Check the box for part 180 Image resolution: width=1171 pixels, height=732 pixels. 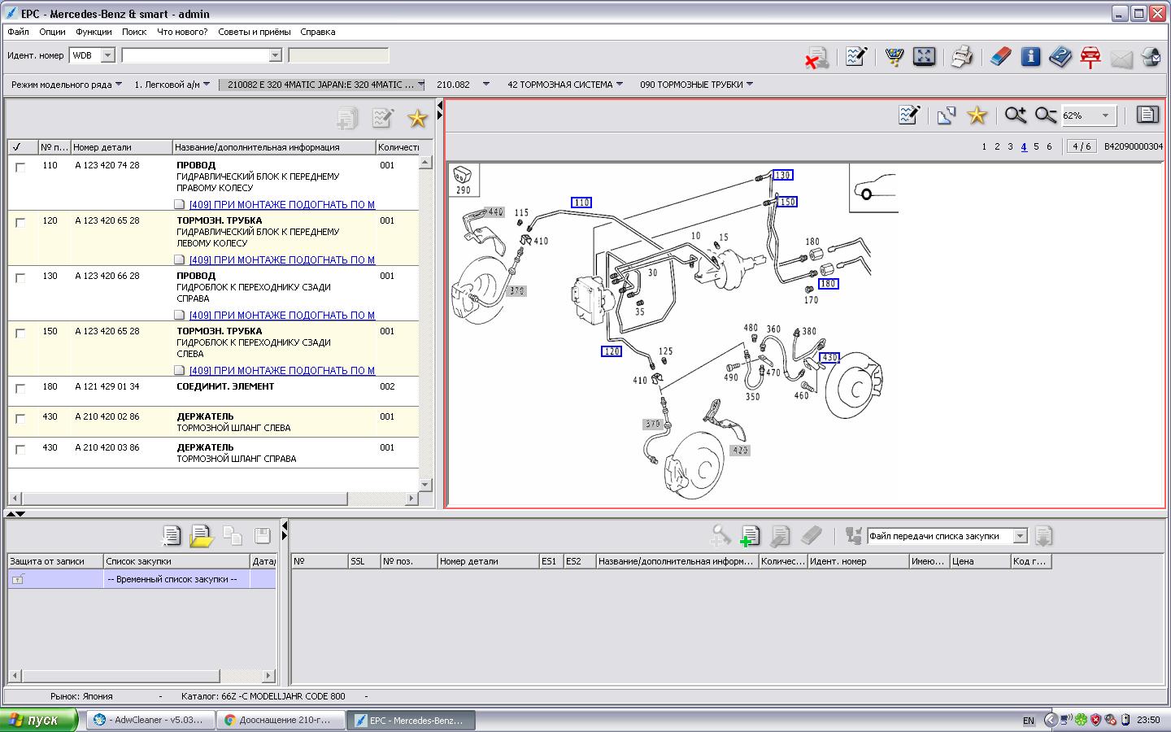tap(20, 388)
